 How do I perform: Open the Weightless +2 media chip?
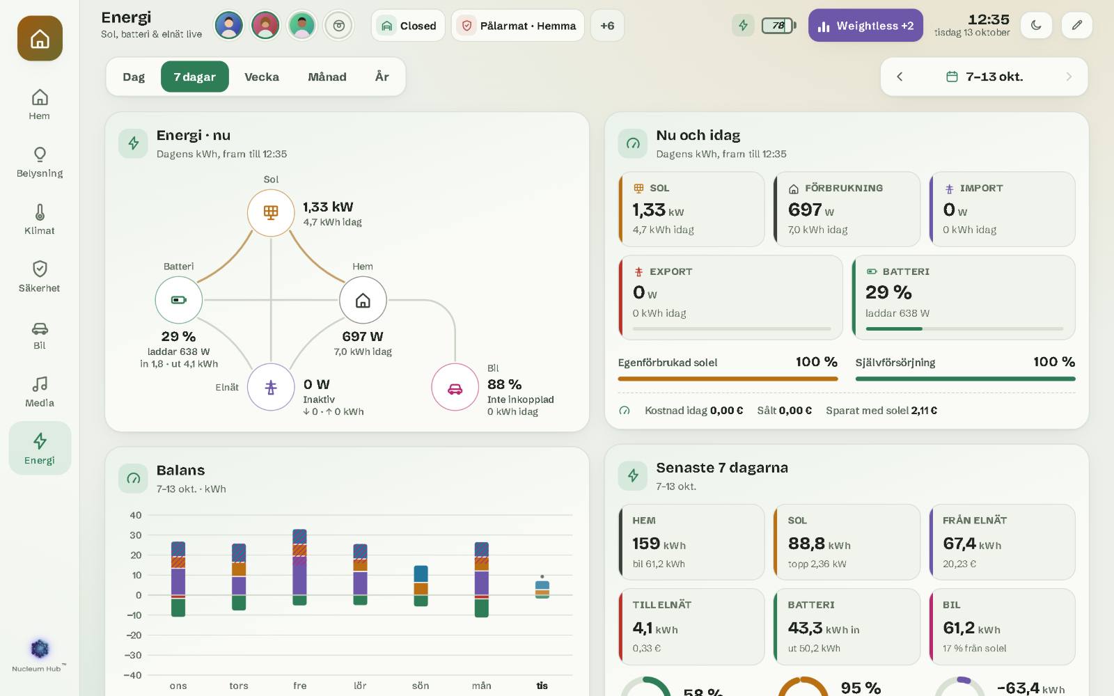[x=865, y=26]
